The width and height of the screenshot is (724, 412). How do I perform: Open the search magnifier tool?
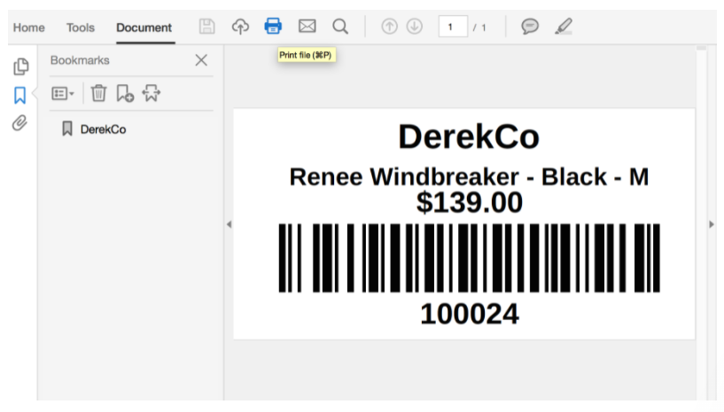(x=340, y=27)
